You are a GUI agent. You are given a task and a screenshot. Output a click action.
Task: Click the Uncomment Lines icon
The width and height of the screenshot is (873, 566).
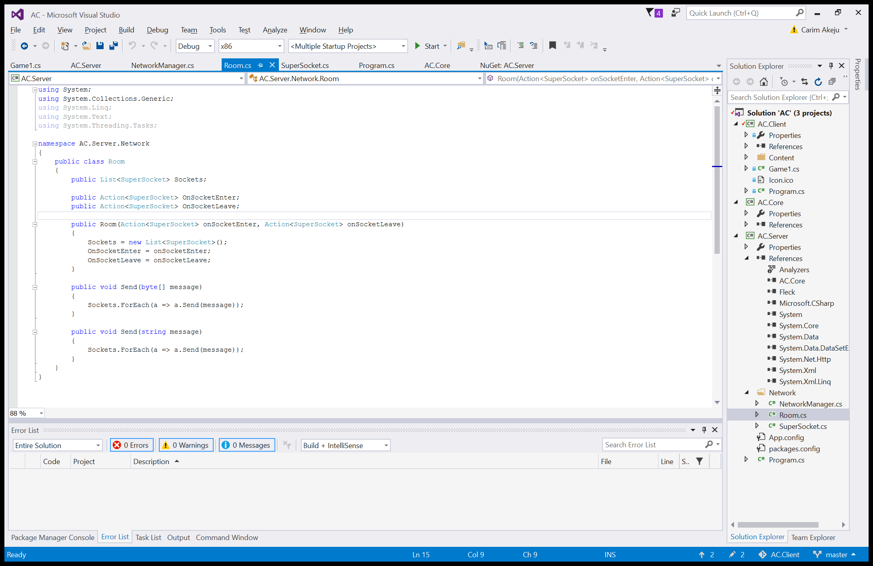coord(534,46)
